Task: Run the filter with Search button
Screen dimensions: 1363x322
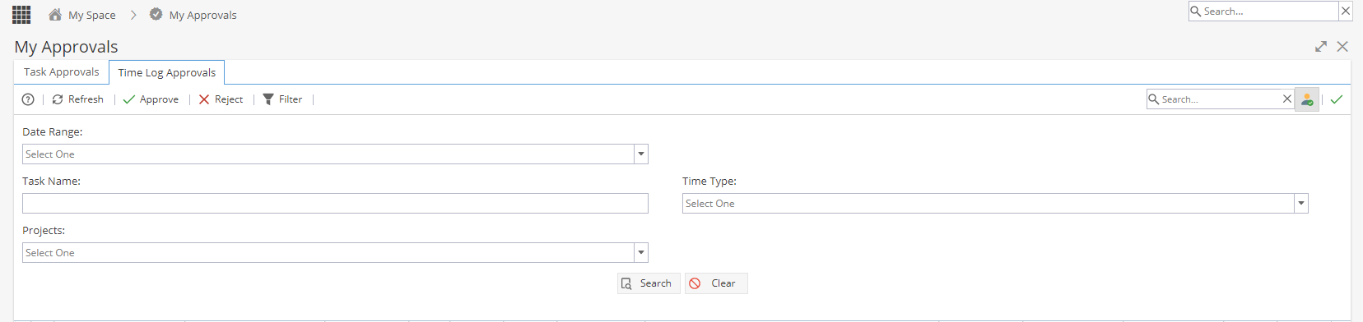Action: click(649, 283)
